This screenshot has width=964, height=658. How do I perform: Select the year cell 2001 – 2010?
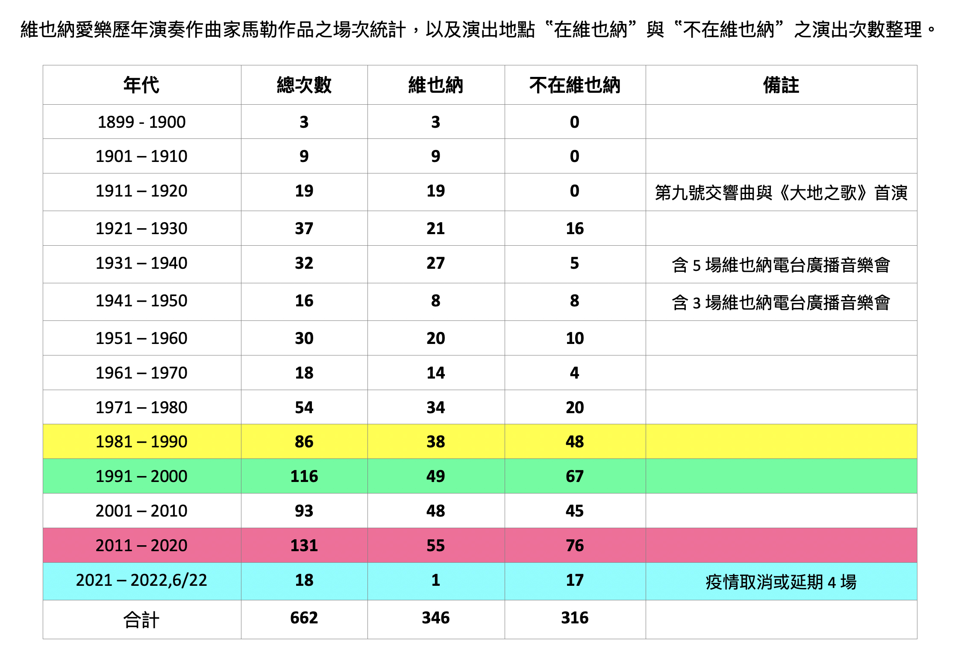(141, 511)
